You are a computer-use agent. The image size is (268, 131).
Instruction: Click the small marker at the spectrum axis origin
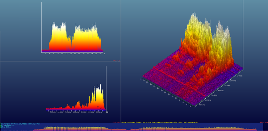click(107, 112)
